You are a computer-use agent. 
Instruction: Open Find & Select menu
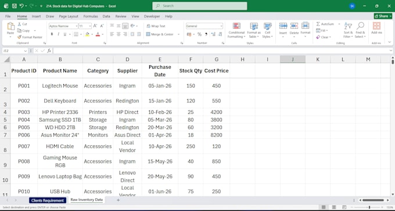[x=360, y=30]
